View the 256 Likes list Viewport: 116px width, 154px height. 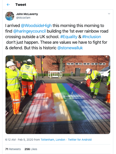[31, 149]
